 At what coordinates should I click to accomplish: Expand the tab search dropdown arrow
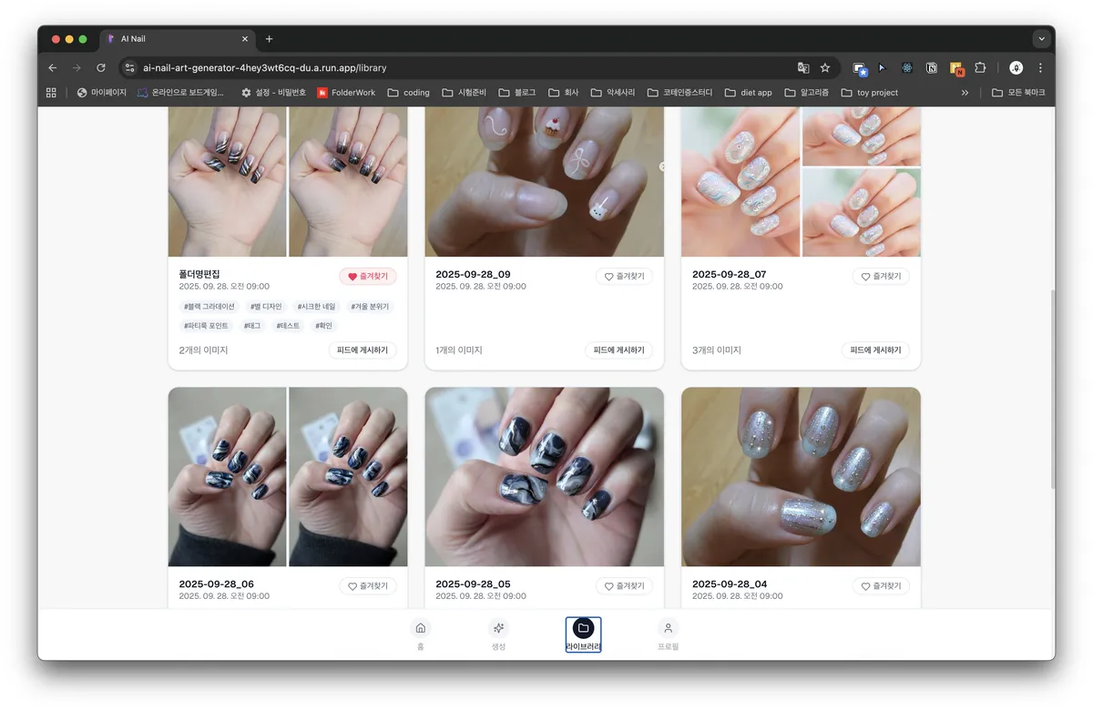pyautogui.click(x=1041, y=39)
